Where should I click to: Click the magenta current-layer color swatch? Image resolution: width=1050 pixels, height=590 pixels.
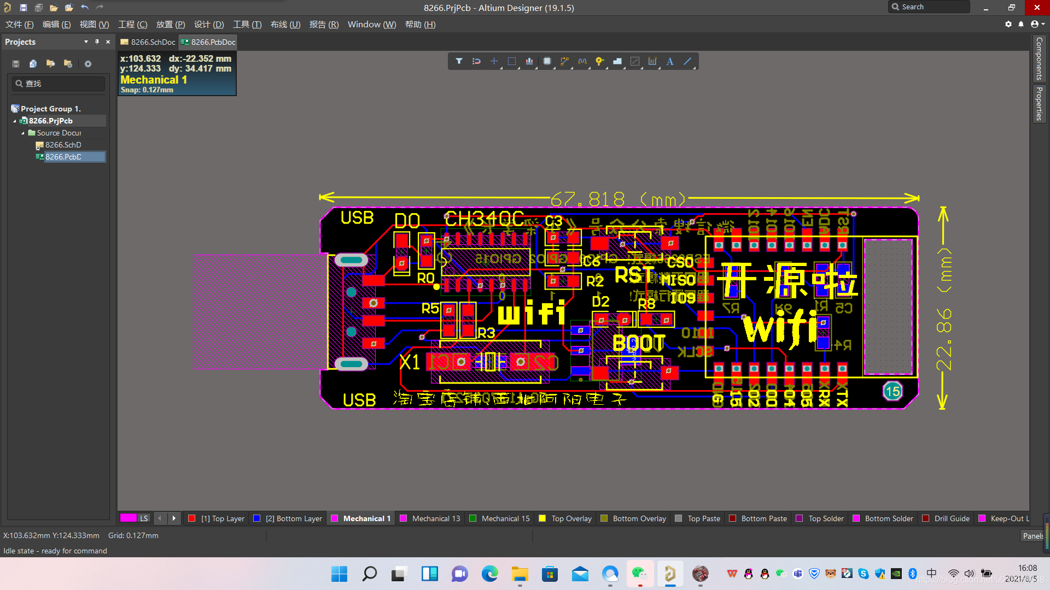click(x=128, y=518)
